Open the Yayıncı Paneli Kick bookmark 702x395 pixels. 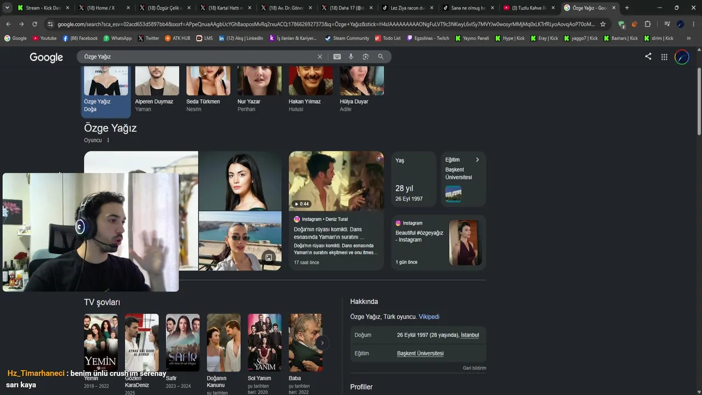click(x=472, y=38)
